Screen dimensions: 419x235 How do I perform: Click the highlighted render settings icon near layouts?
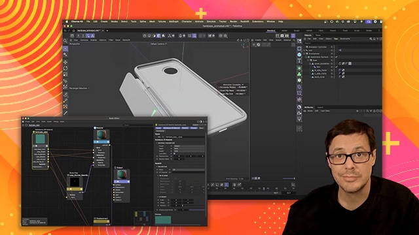[x=293, y=35]
